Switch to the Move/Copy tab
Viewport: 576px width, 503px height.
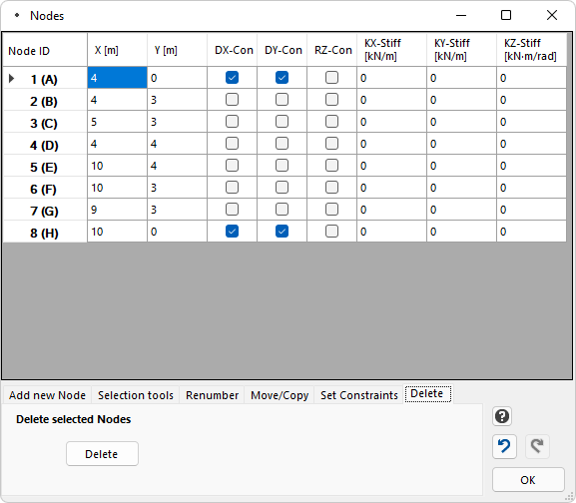point(280,395)
